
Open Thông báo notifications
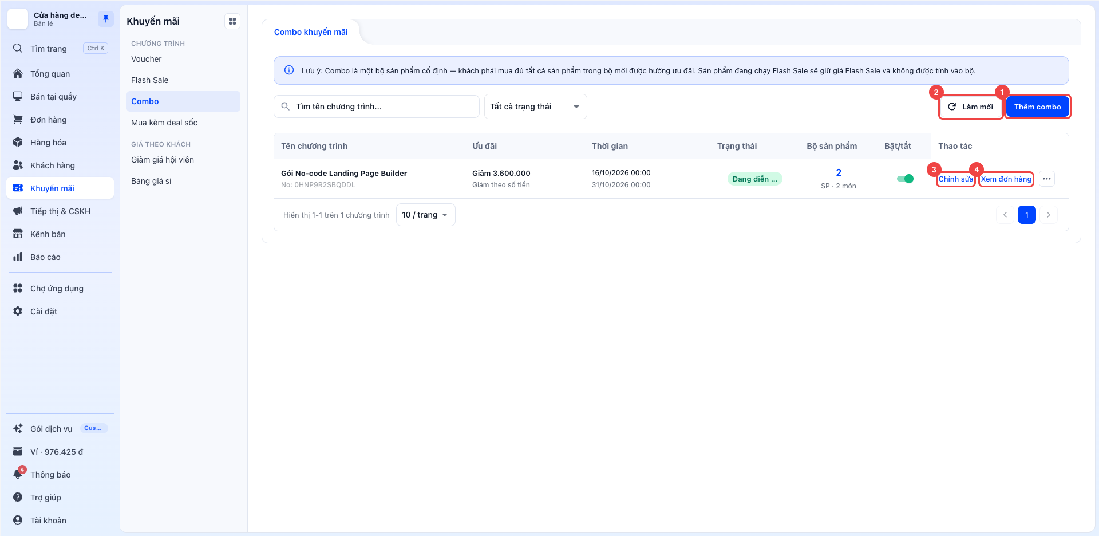[x=60, y=475]
